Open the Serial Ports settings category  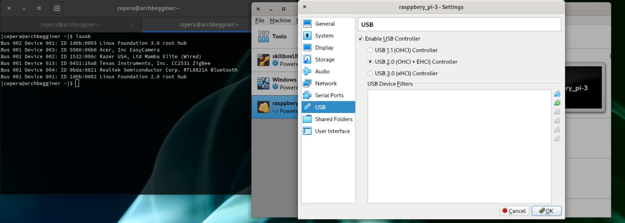click(x=328, y=95)
